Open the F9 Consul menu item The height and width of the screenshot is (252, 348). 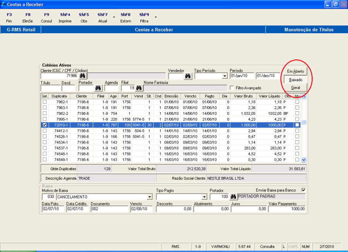(46, 18)
